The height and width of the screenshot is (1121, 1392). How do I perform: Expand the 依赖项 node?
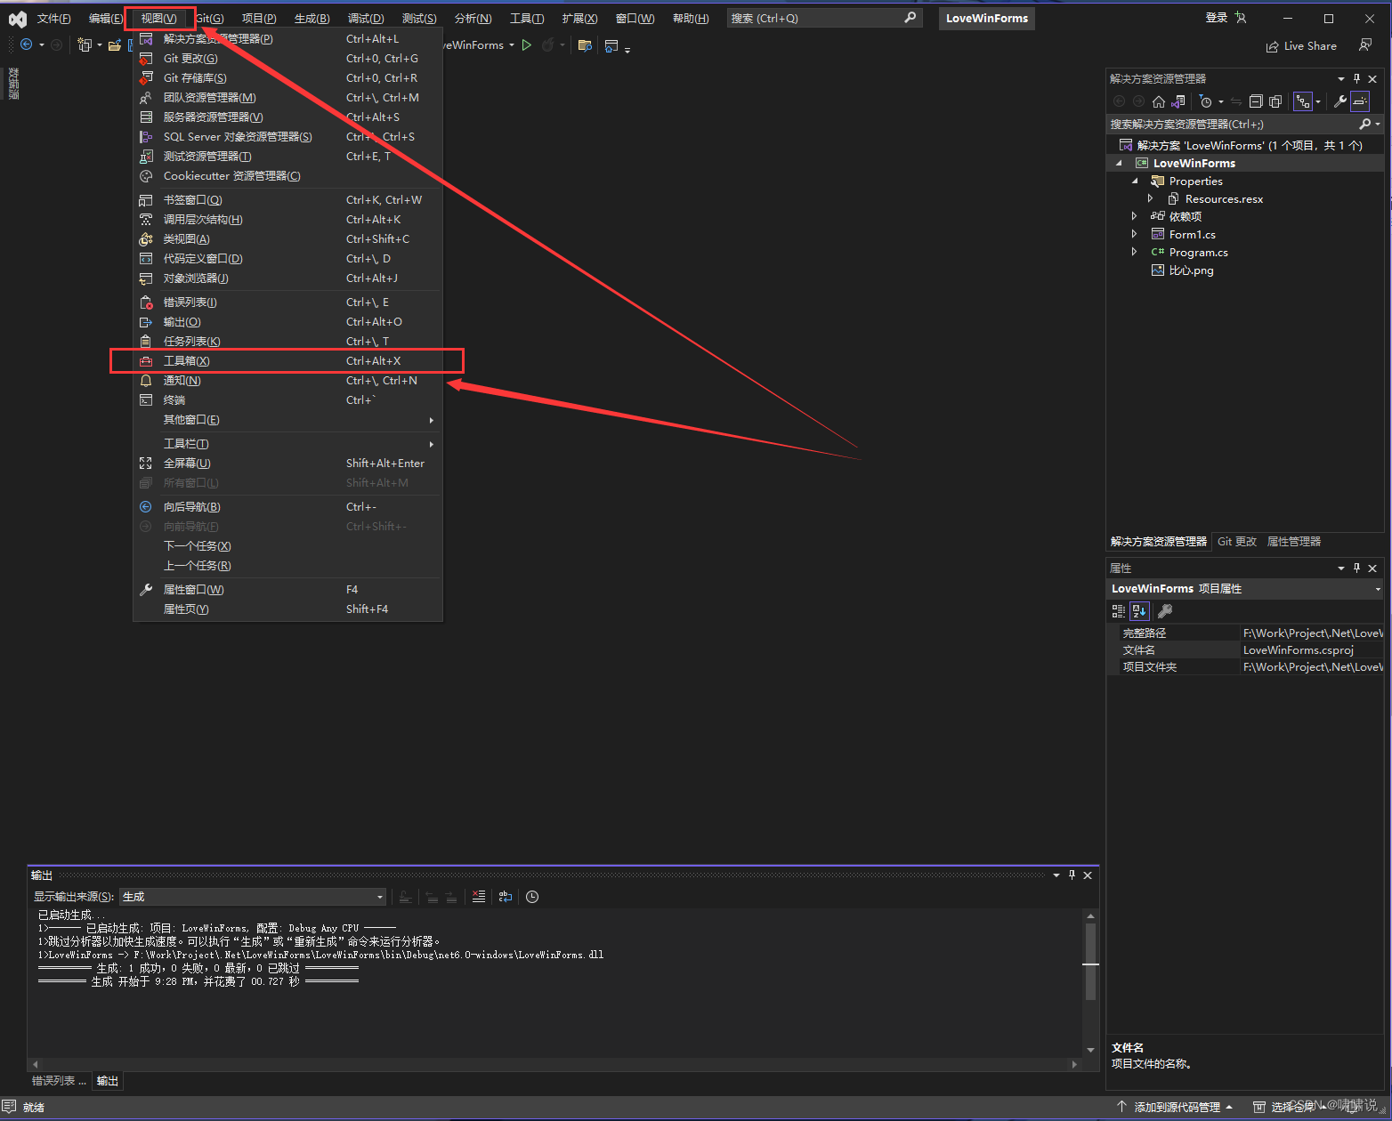pos(1134,216)
